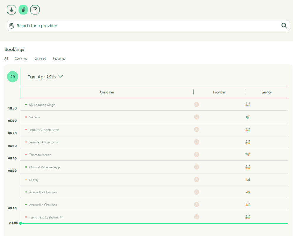Open Manuel Receiver App booking

(44, 167)
